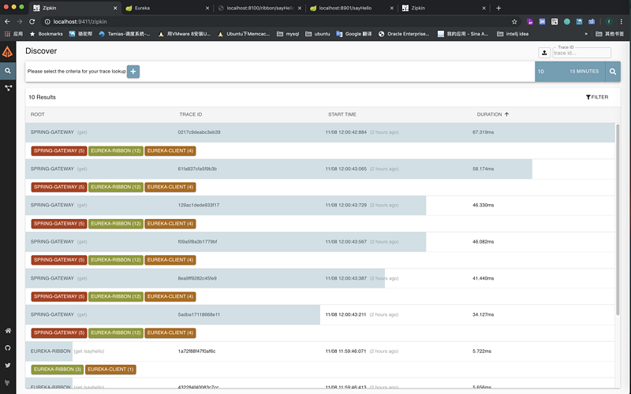The height and width of the screenshot is (394, 631).
Task: Click the browser forward arrow
Action: click(x=20, y=22)
